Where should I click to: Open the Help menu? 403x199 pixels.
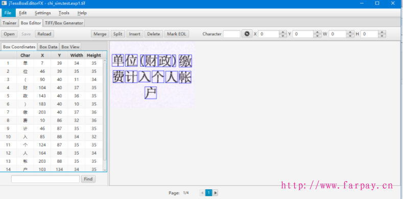click(x=82, y=13)
